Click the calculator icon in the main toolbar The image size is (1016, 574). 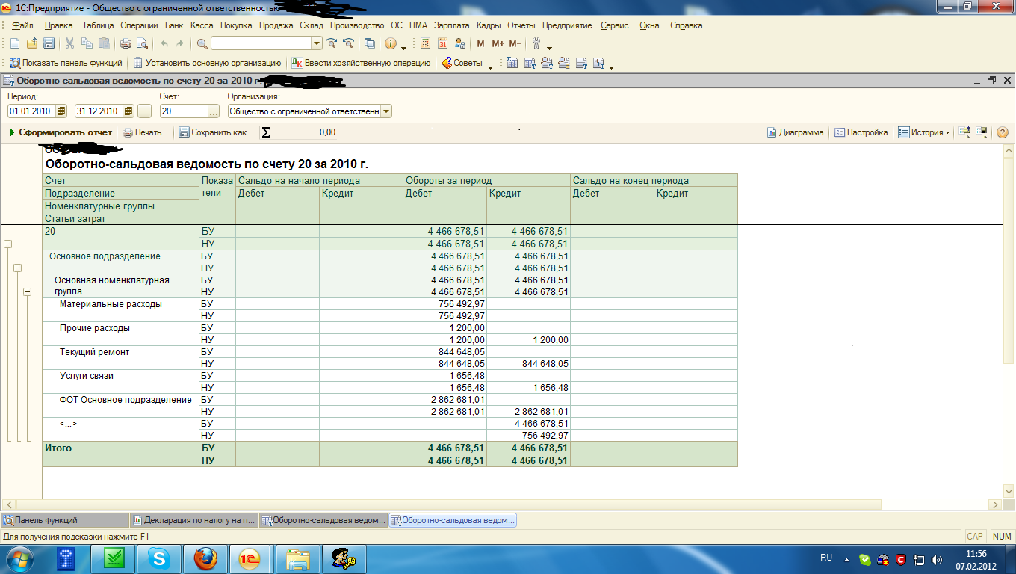tap(426, 43)
